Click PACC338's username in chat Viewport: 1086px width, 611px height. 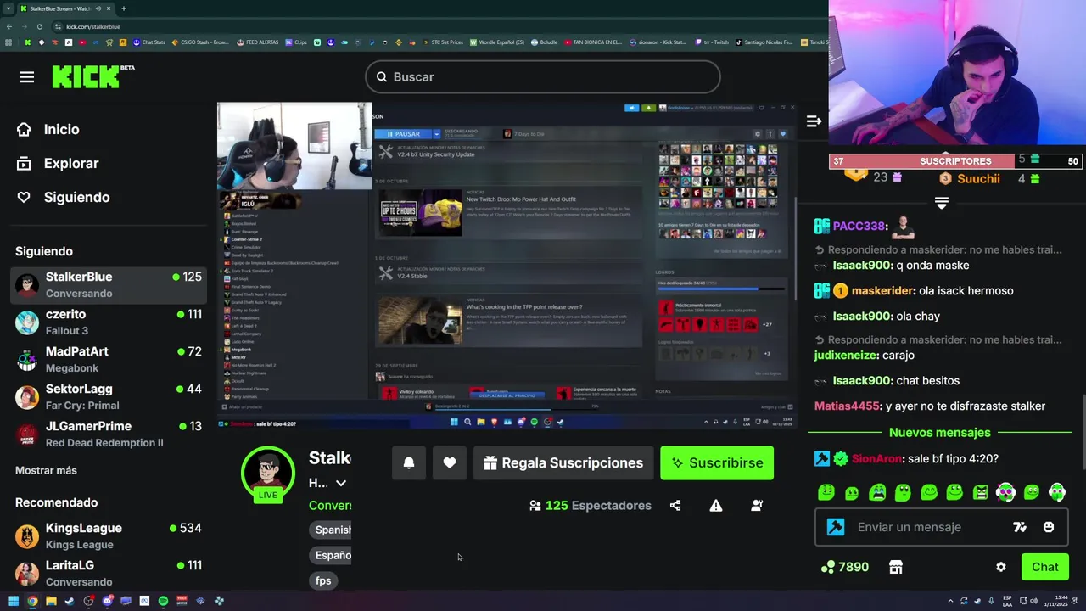[x=859, y=226]
